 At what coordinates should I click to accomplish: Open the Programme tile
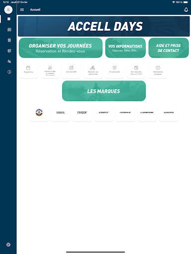tap(28, 70)
